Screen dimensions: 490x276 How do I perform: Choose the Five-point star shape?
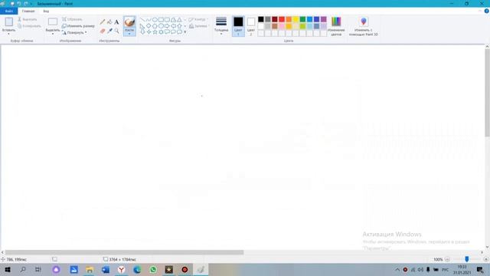(x=155, y=32)
